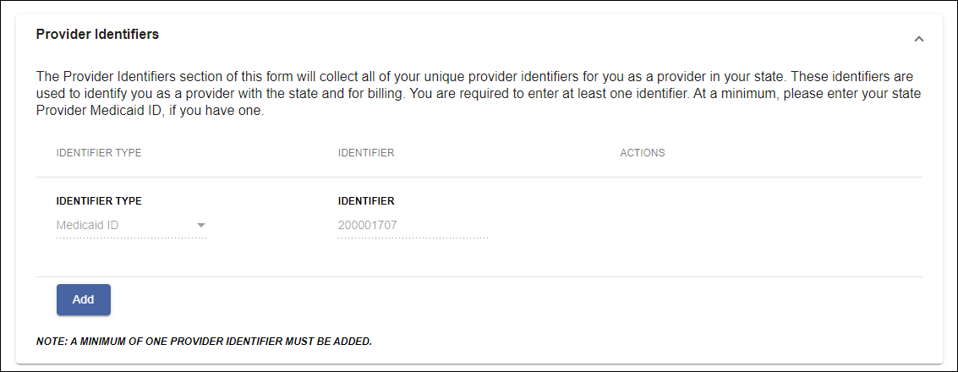Click the IDENTIFIER column header
958x372 pixels.
coord(366,153)
